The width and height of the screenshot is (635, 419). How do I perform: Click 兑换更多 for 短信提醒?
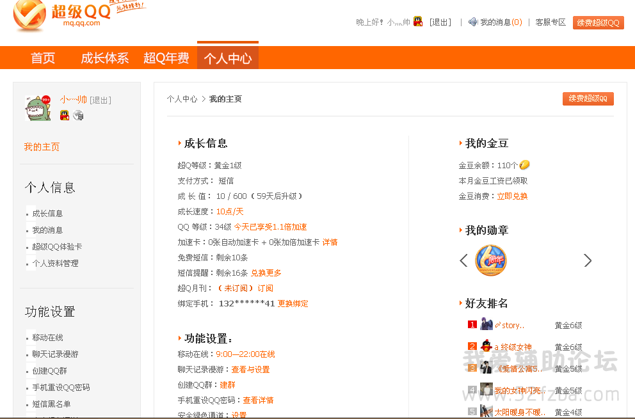(266, 273)
